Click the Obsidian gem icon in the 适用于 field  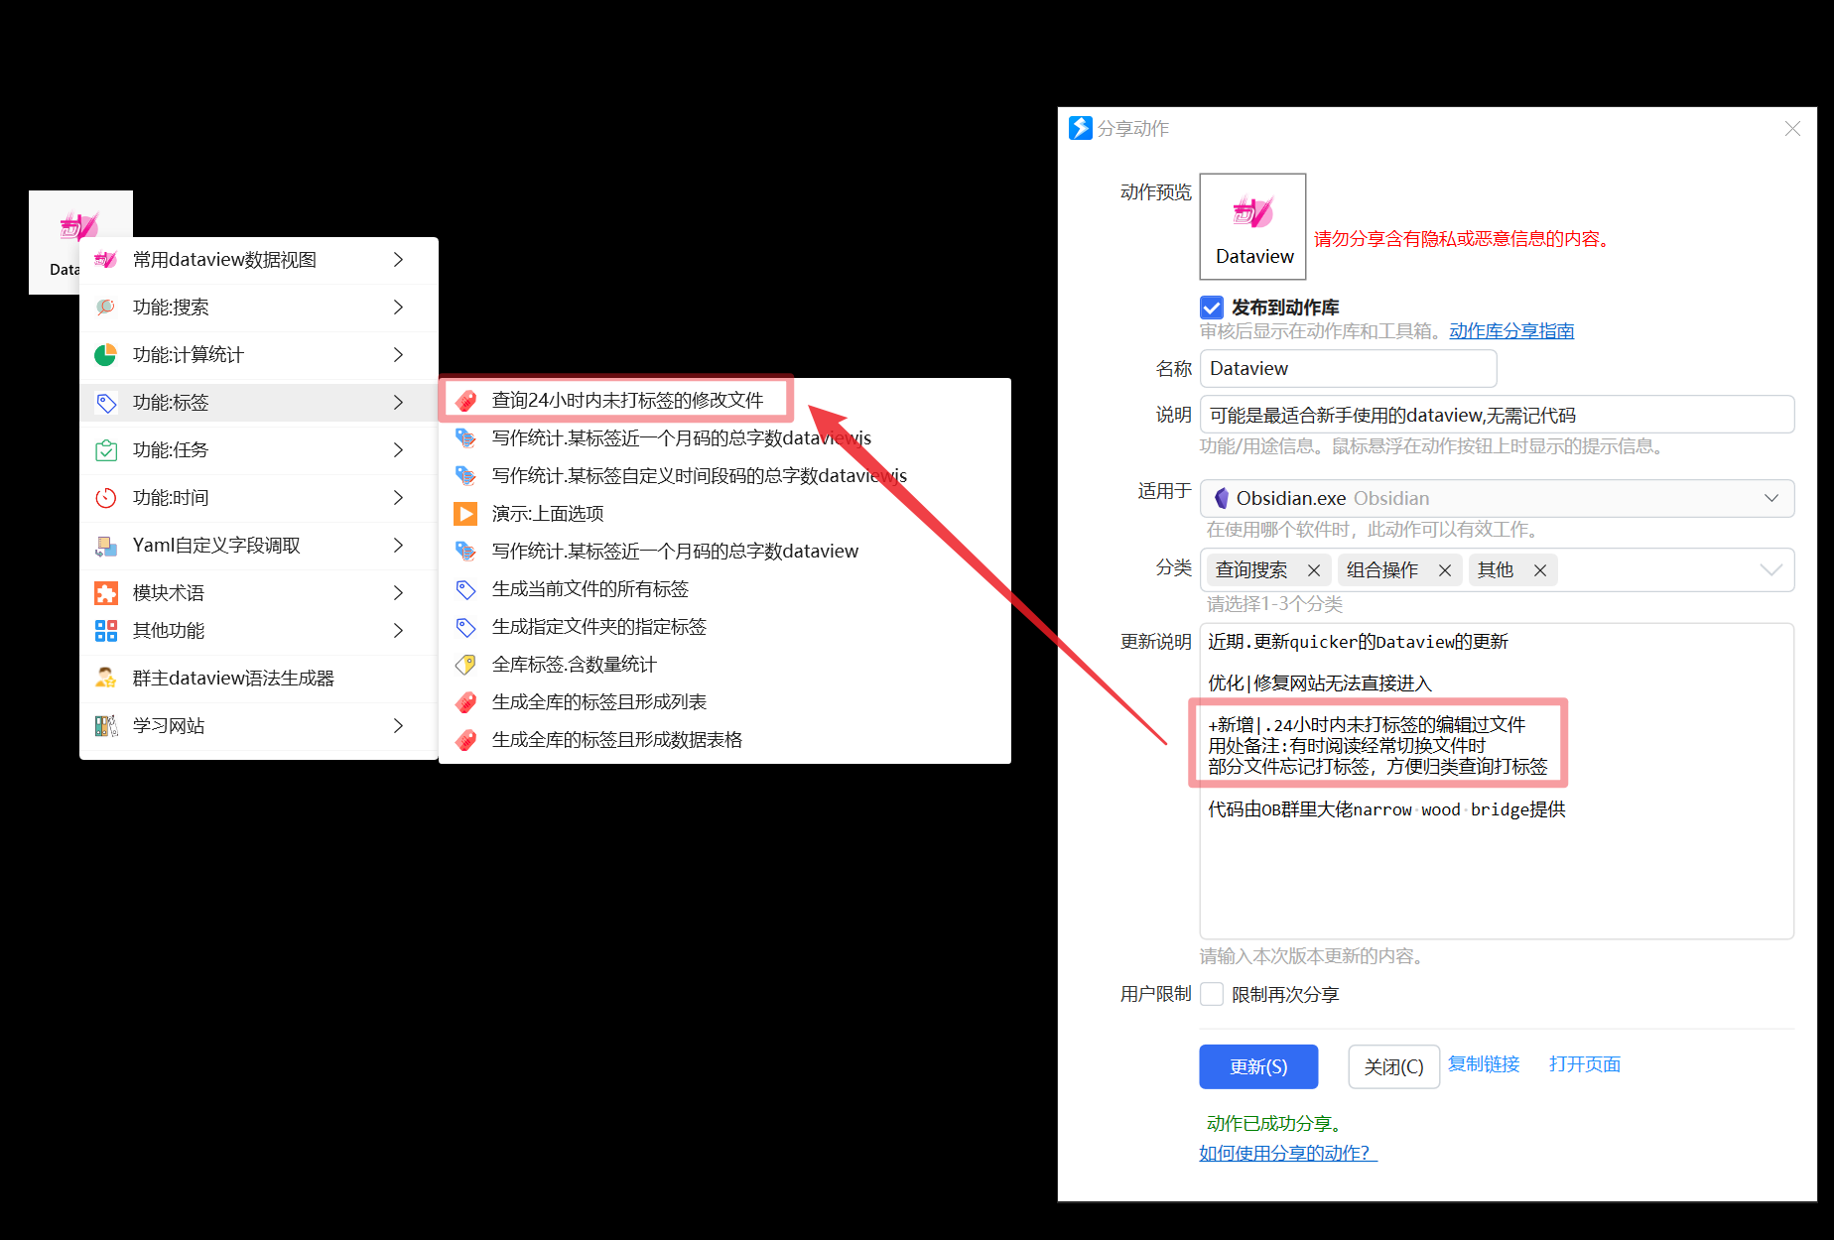(x=1222, y=498)
